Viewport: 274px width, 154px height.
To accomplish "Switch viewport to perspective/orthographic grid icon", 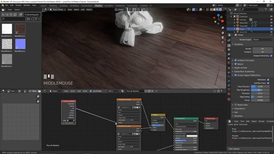I will coord(223,42).
